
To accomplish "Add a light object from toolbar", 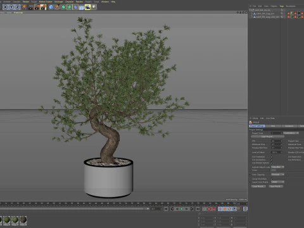I will (x=94, y=7).
